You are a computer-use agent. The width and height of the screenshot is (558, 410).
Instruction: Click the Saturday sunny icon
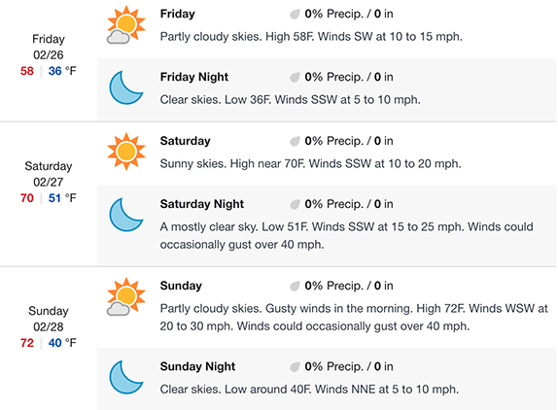[x=126, y=152]
